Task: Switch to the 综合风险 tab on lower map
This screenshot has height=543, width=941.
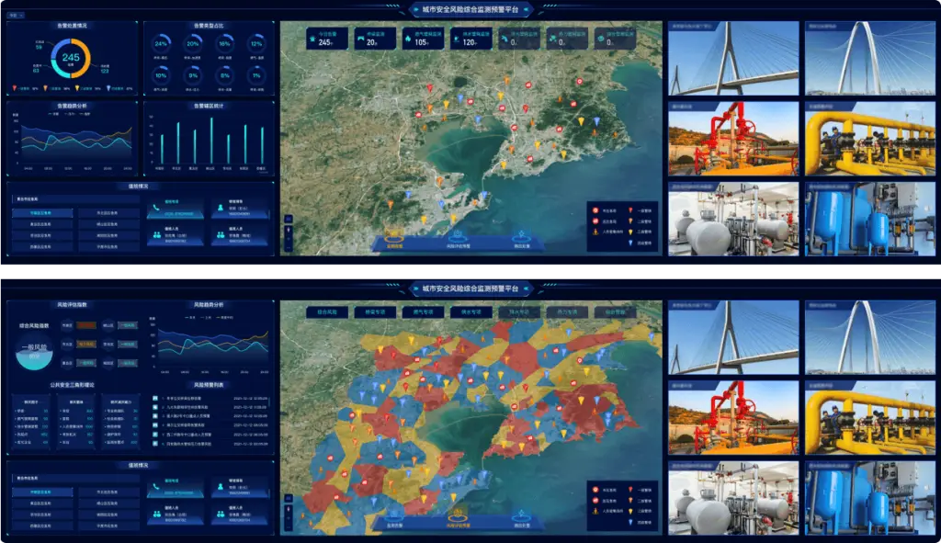Action: (327, 312)
